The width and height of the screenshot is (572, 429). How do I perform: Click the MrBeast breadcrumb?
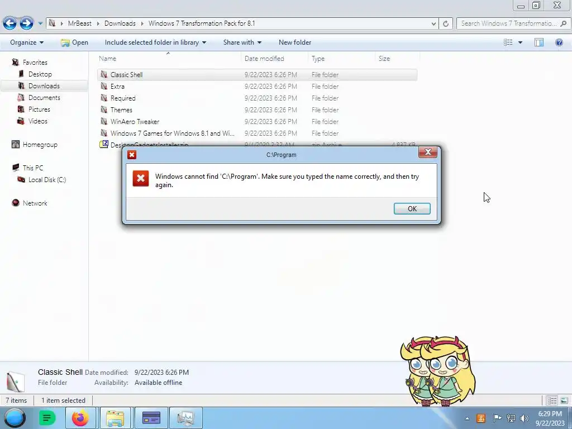point(79,23)
